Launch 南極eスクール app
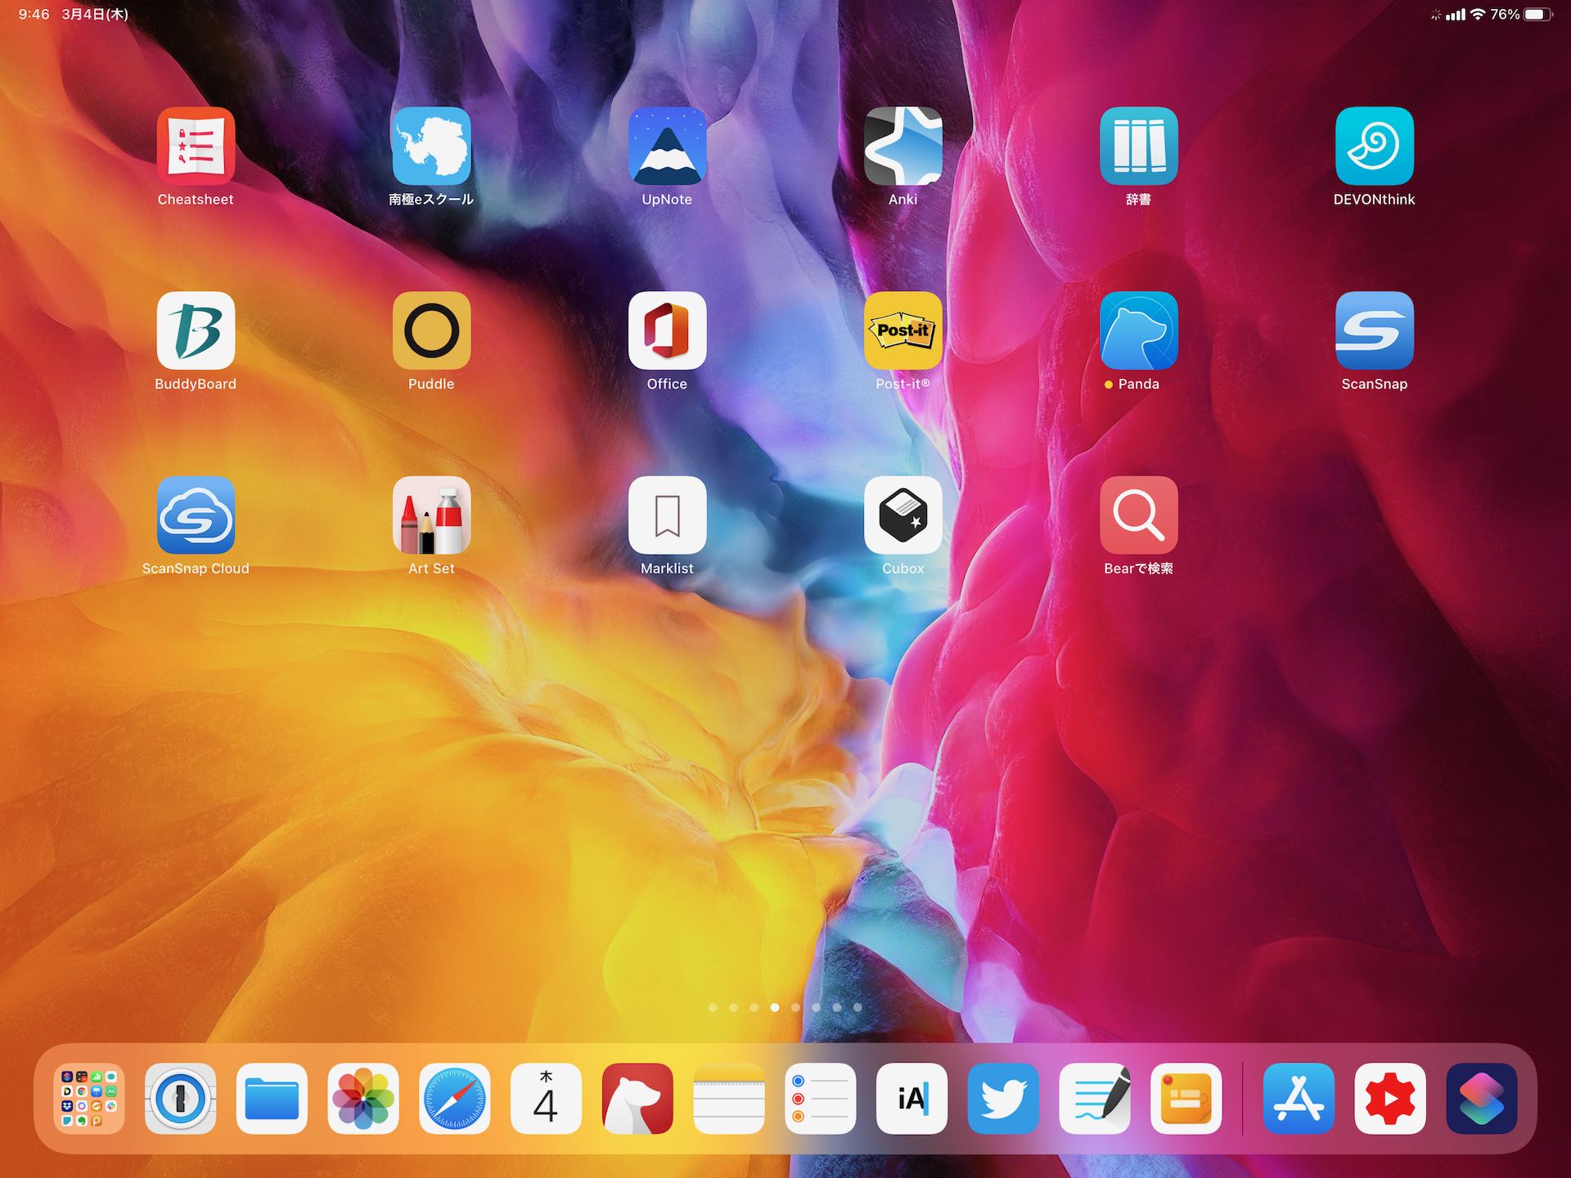The height and width of the screenshot is (1178, 1571). click(431, 146)
